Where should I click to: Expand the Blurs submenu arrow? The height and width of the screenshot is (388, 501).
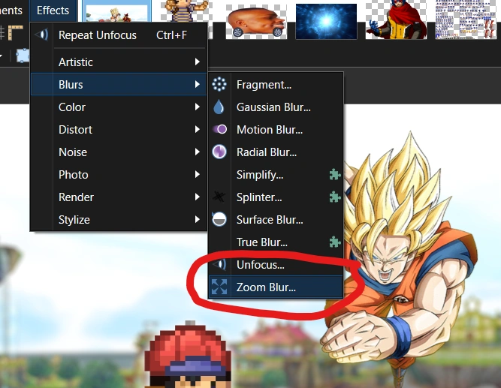pyautogui.click(x=197, y=84)
